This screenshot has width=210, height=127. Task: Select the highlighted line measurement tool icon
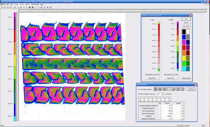tap(169, 89)
